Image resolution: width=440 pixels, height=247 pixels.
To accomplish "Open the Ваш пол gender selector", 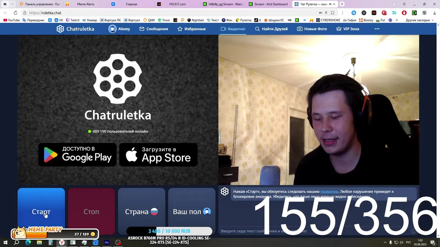I will tap(192, 211).
